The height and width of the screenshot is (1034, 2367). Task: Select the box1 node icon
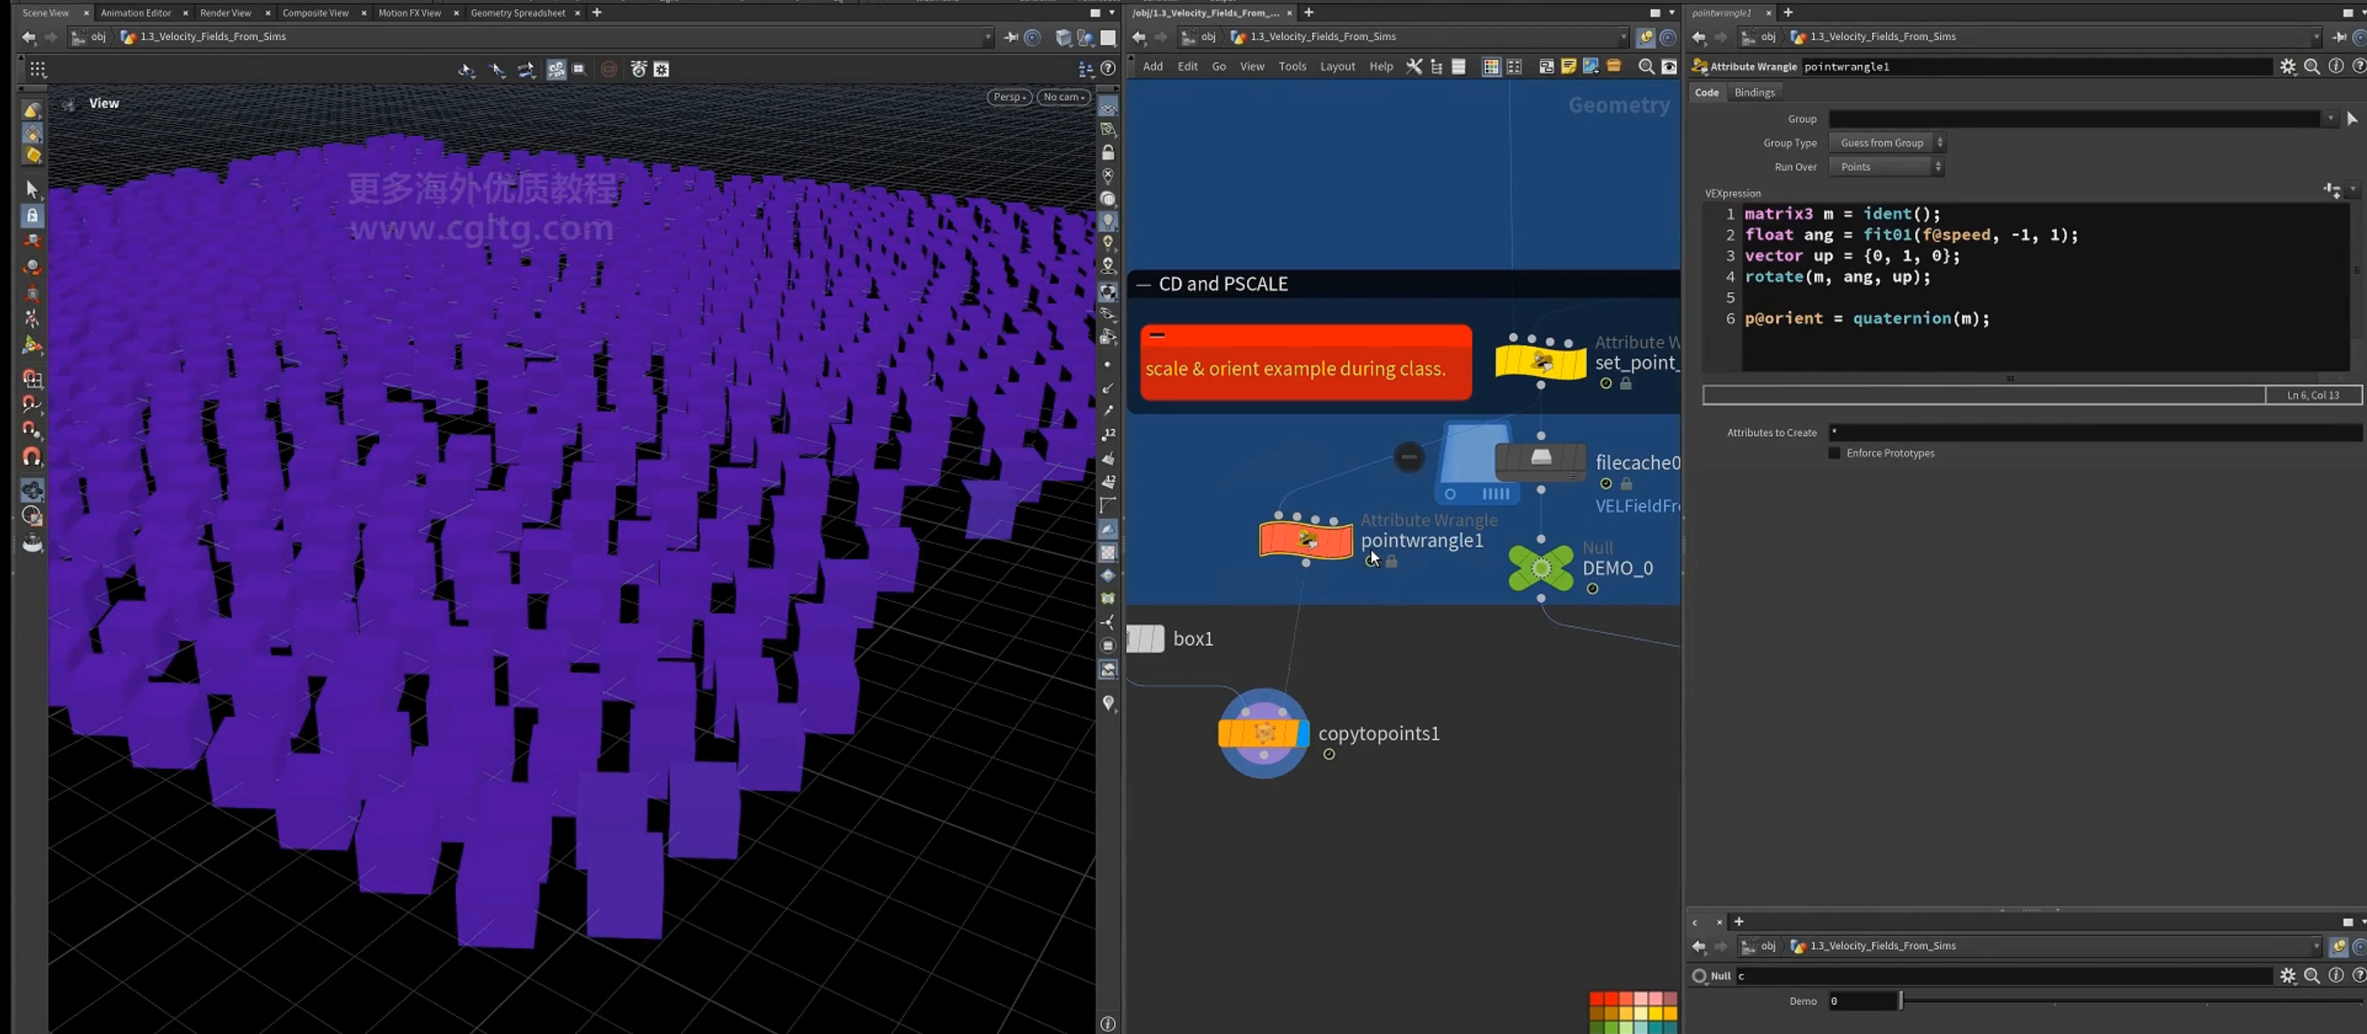[1145, 638]
